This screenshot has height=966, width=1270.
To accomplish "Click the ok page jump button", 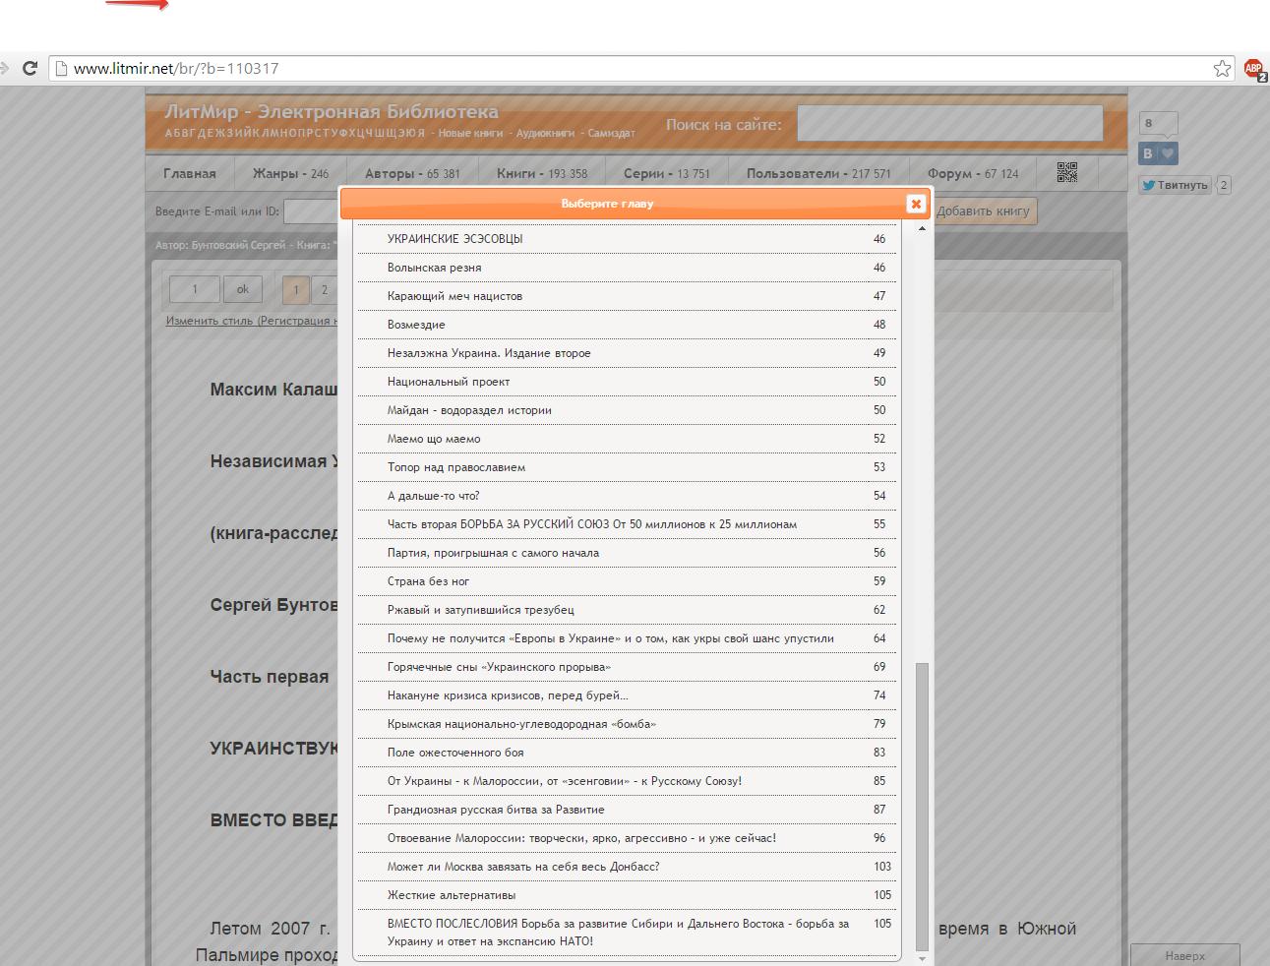I will tap(243, 289).
